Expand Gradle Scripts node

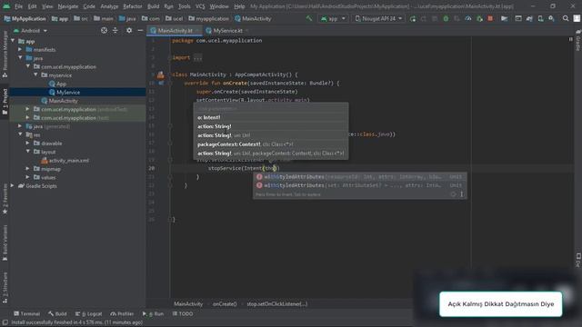click(13, 185)
